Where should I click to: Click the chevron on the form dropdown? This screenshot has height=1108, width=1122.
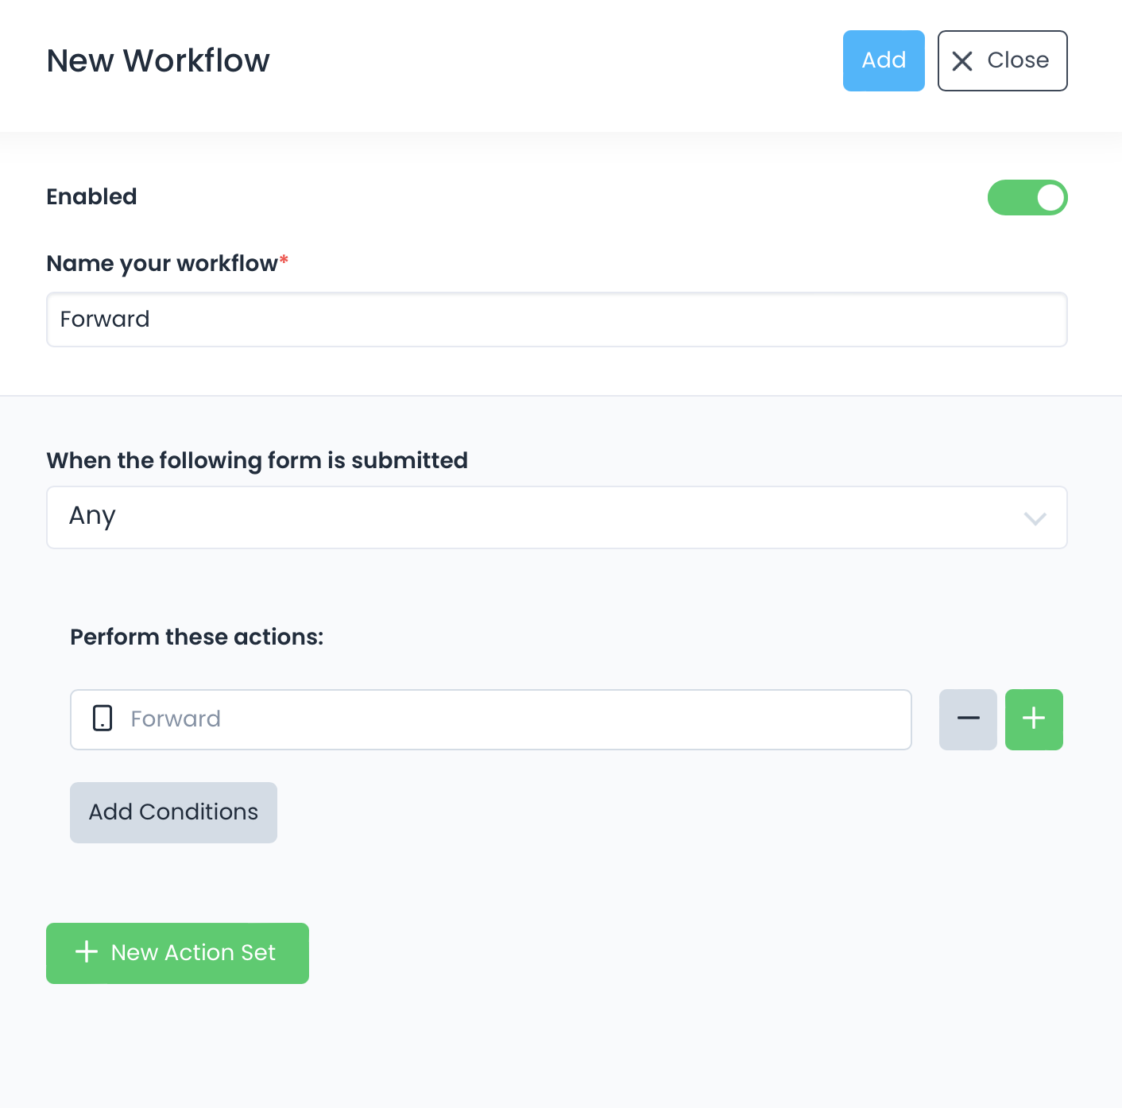pyautogui.click(x=1035, y=519)
